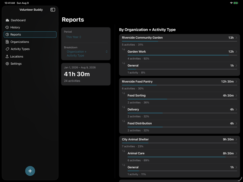Open Food Sorting row chevron
Screen dimensions: 243x182
point(236,96)
